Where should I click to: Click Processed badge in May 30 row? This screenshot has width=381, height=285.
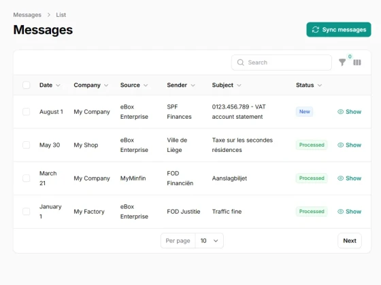tap(312, 145)
